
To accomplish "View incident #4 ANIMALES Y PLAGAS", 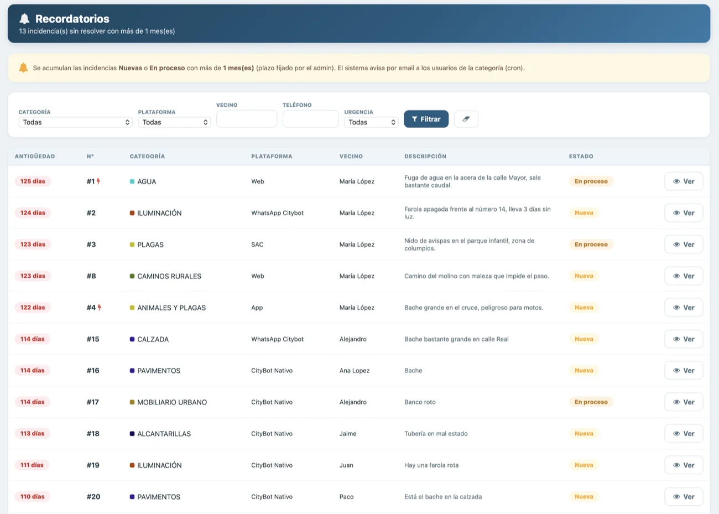I will tap(684, 308).
